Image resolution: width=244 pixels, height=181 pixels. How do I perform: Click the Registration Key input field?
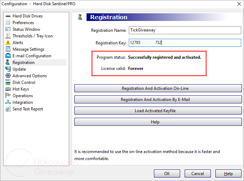click(x=185, y=43)
